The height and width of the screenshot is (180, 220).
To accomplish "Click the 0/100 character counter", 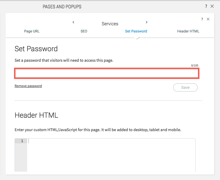I will pyautogui.click(x=195, y=65).
